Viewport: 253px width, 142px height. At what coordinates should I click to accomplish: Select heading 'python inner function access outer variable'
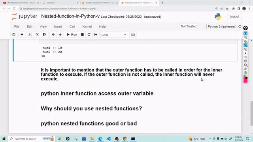[x=97, y=93]
